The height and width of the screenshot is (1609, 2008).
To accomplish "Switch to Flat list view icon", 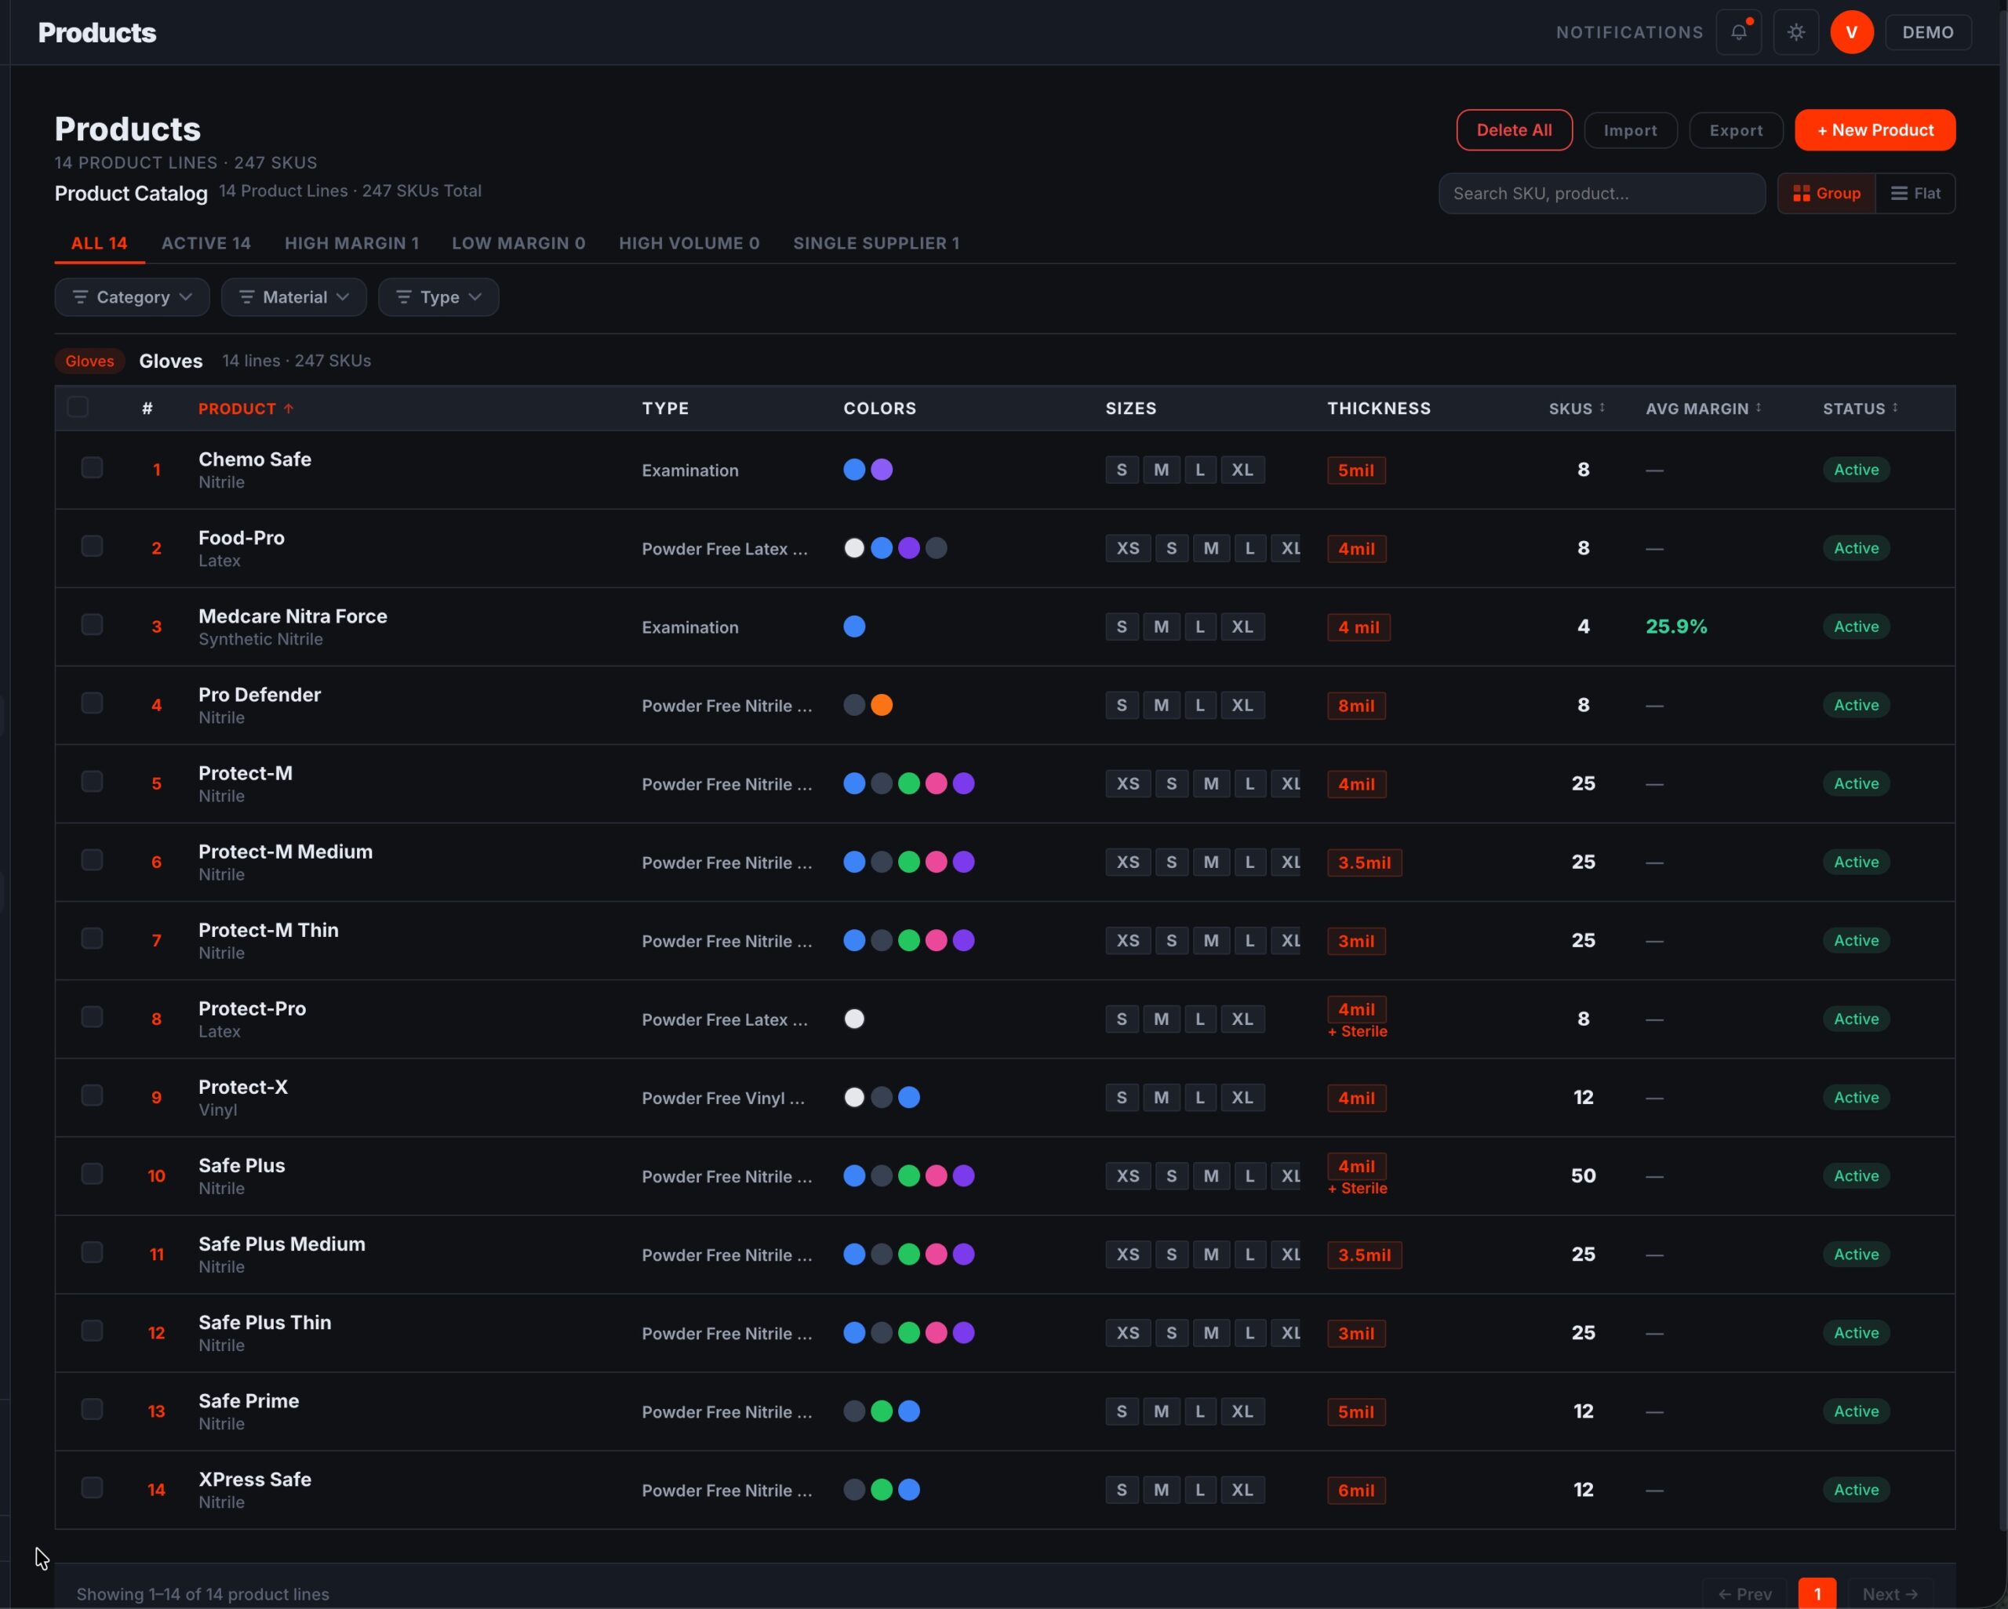I will point(1899,194).
